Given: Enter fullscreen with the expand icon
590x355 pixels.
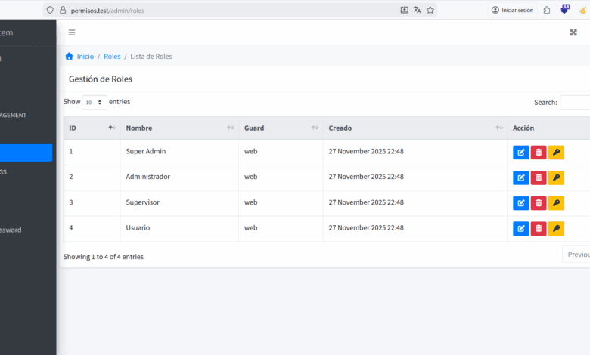Looking at the screenshot, I should [573, 32].
